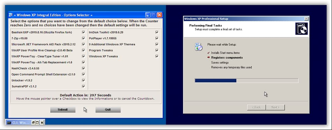Click the checkmark beside Installs Start menu items
Screen dimensions: 332x130
[x=208, y=53]
